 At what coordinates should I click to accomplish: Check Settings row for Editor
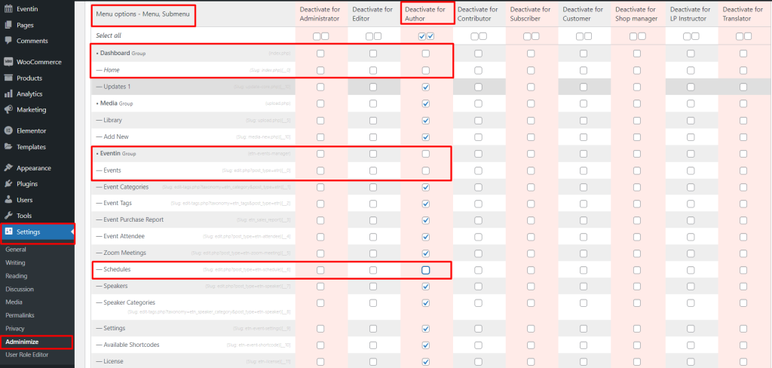(373, 329)
